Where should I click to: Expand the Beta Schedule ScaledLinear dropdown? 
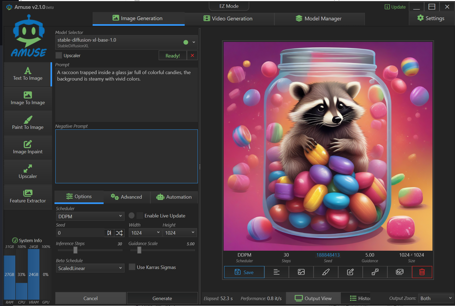click(x=90, y=268)
